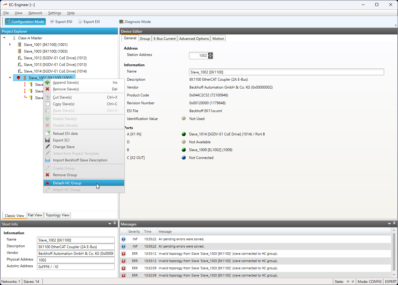This screenshot has width=398, height=285.
Task: Expand the Slave_1001 [EK1100] tree node
Action: [x=10, y=44]
